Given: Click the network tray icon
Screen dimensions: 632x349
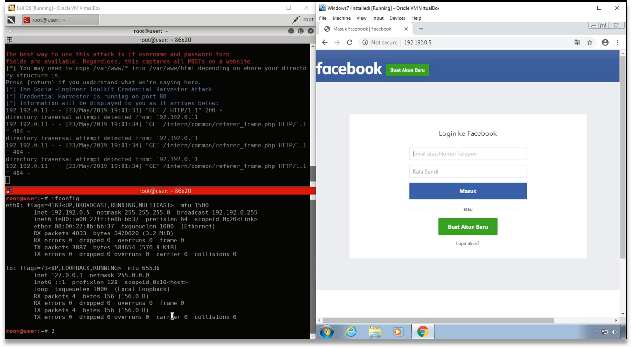Looking at the screenshot, I should [x=605, y=332].
